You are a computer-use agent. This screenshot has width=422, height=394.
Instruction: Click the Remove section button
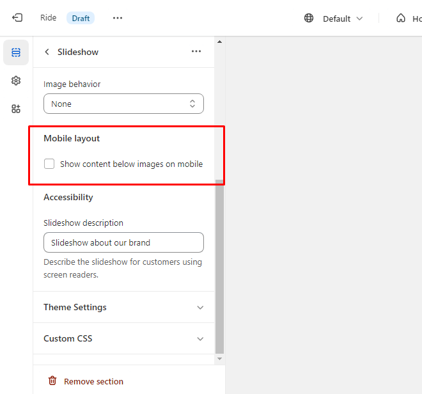[93, 381]
